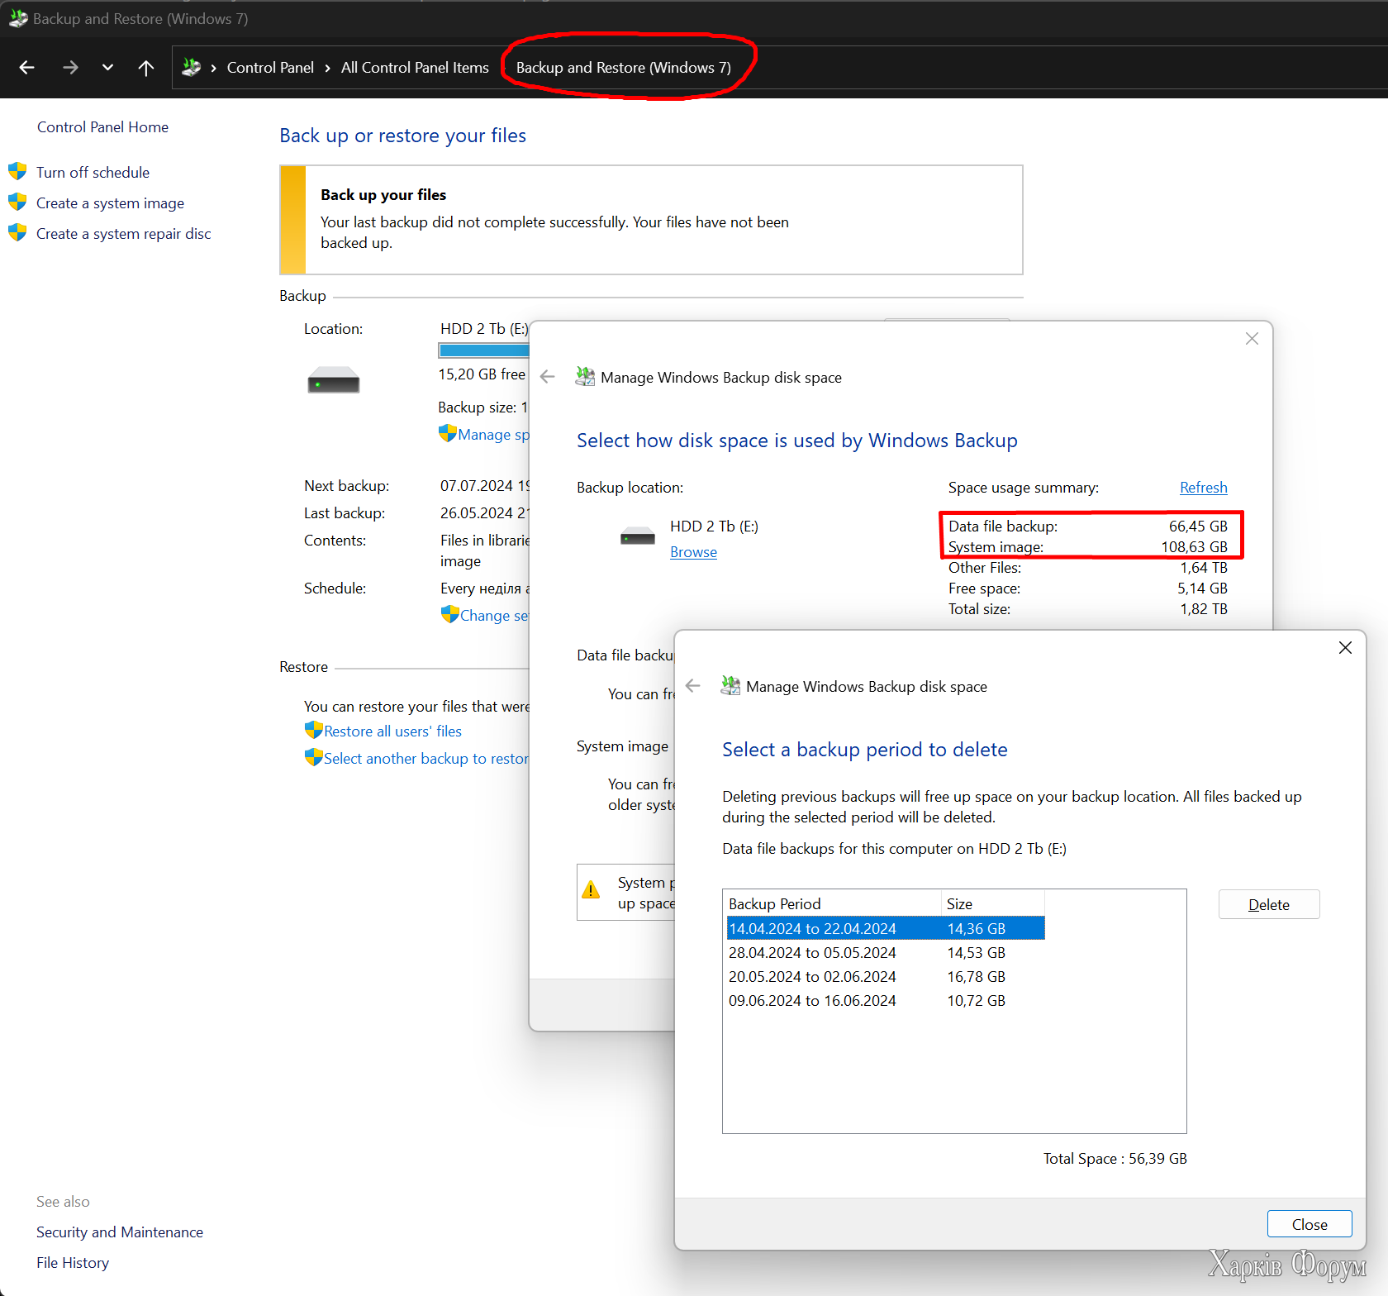Click the 16,78 GB size cell
Screen dimensions: 1388x1296
click(976, 976)
